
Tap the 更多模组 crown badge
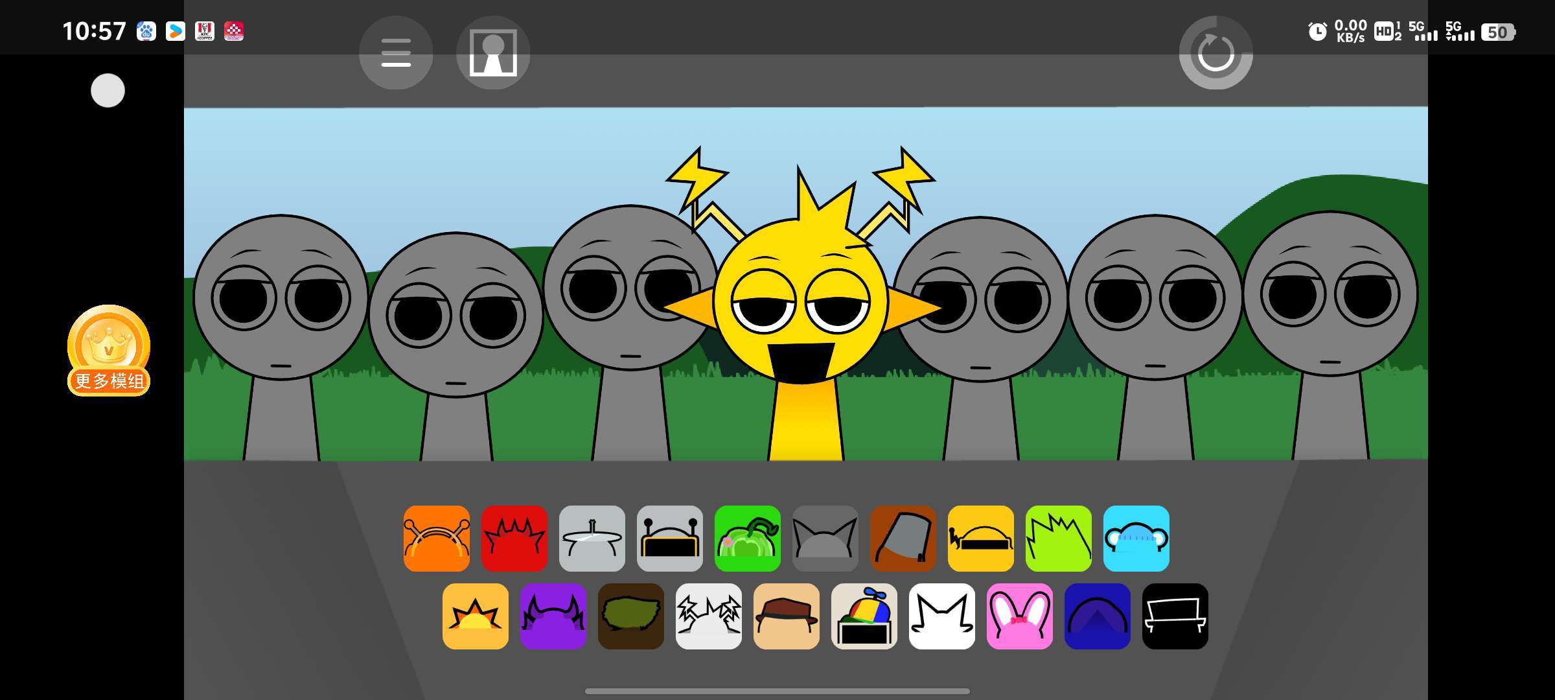pyautogui.click(x=109, y=351)
